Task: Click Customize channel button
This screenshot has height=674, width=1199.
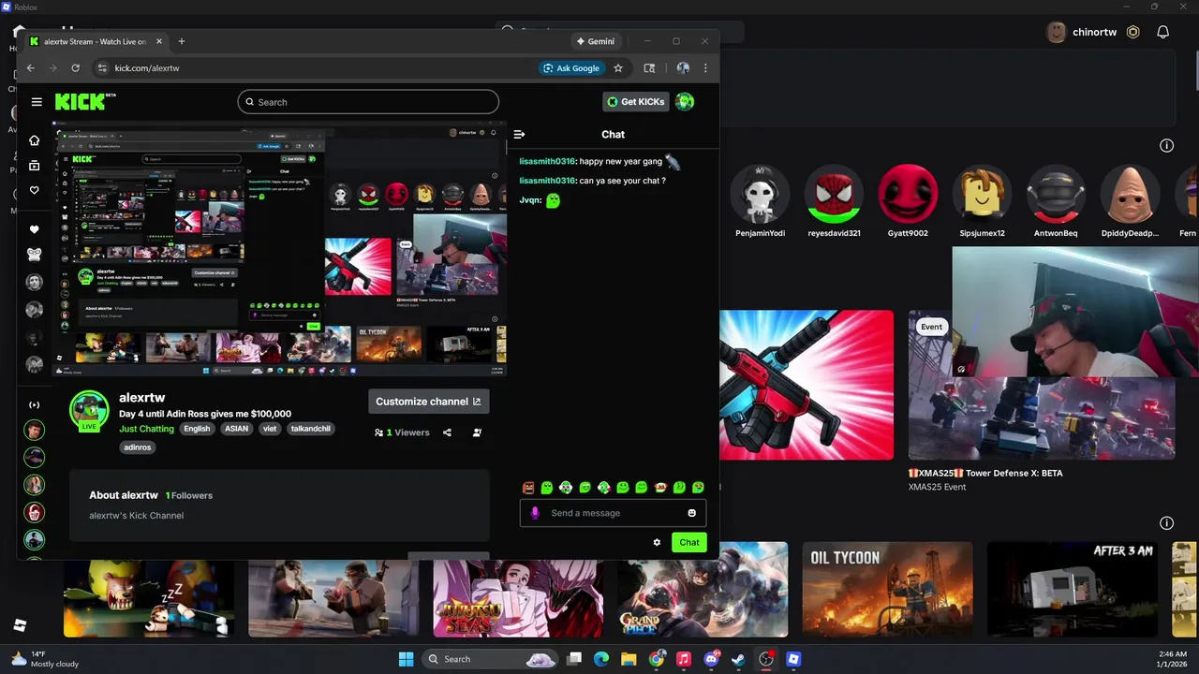Action: pyautogui.click(x=428, y=402)
